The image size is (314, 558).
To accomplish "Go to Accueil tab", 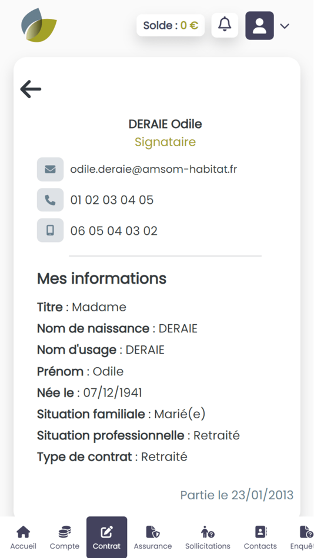I will [x=23, y=537].
